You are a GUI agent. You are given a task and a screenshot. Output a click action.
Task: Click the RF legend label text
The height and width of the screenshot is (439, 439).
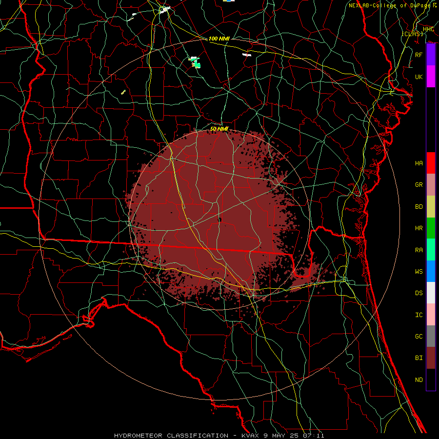pos(419,55)
